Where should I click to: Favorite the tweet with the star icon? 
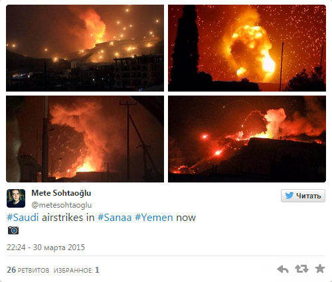(320, 269)
